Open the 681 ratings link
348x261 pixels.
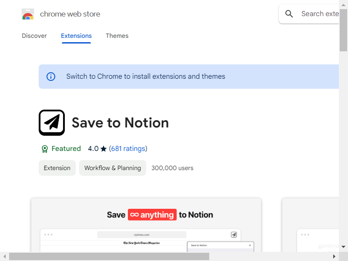128,148
